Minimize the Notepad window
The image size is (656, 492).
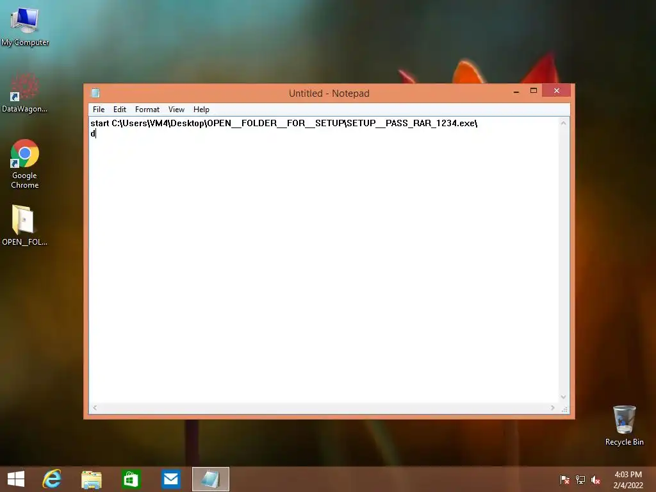(x=516, y=91)
